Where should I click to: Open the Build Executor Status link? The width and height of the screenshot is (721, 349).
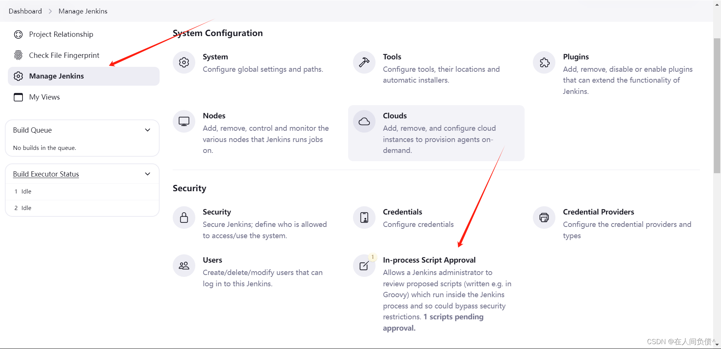point(45,174)
